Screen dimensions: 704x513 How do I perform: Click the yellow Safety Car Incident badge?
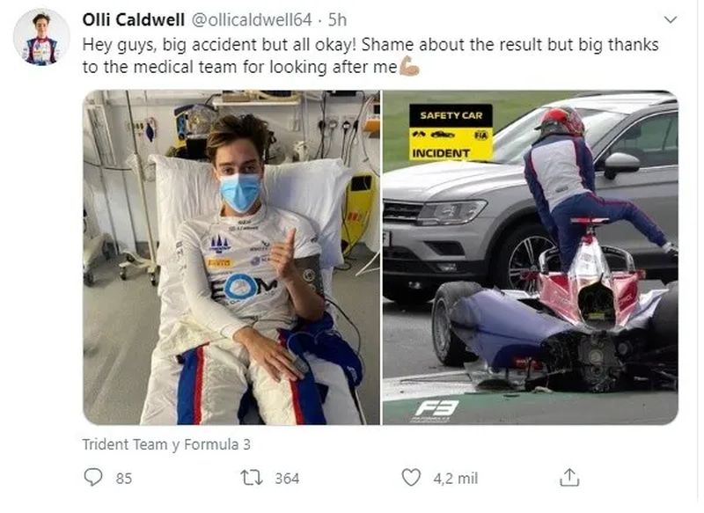451,133
